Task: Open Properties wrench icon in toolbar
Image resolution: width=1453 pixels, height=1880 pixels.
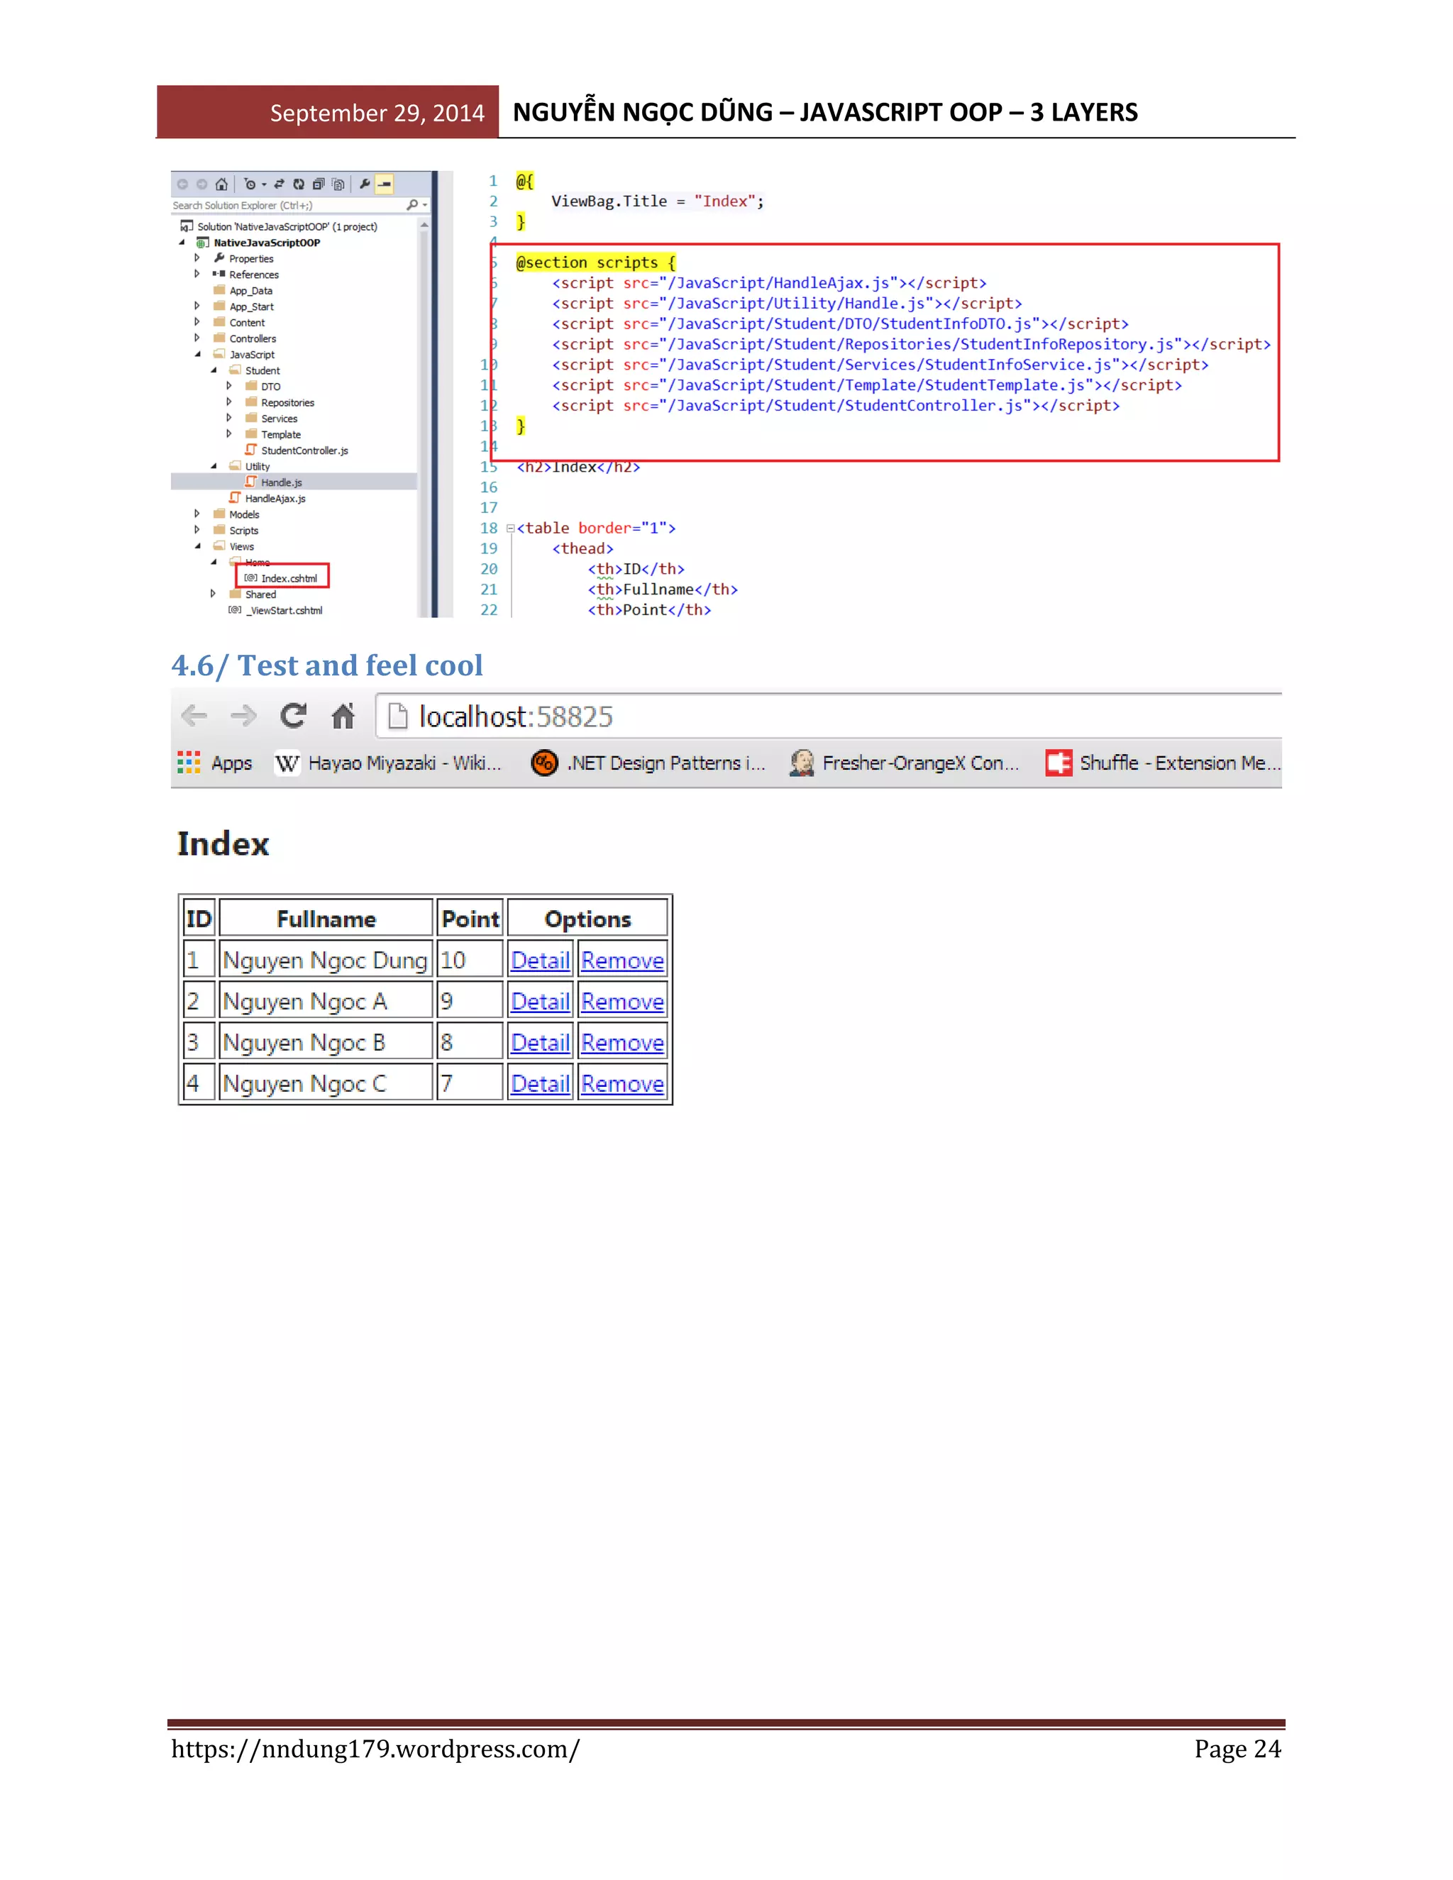Action: (x=365, y=184)
